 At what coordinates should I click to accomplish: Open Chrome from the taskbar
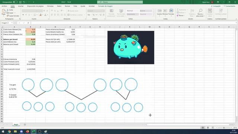9,131
